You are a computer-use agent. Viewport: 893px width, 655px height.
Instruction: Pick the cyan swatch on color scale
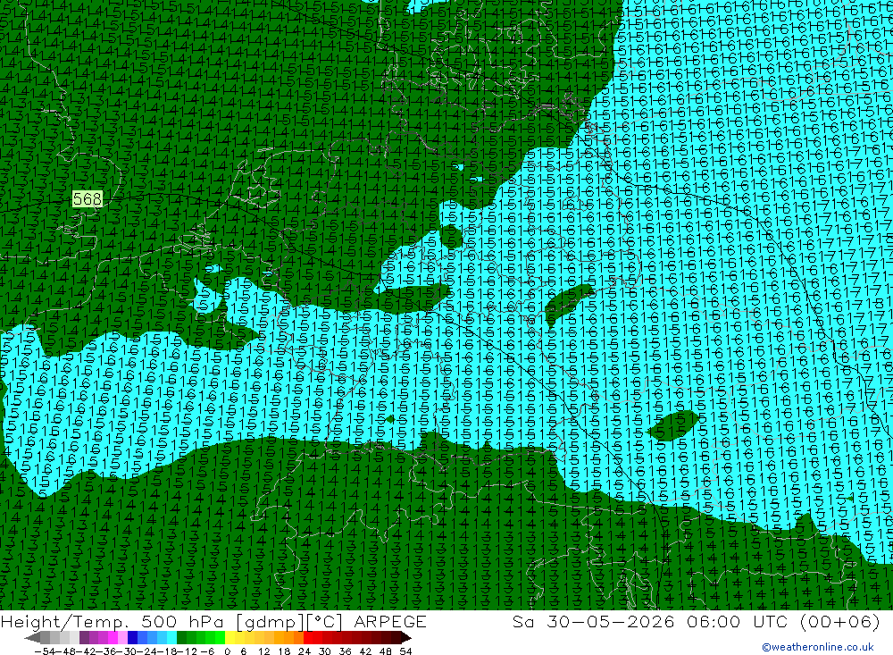point(171,638)
